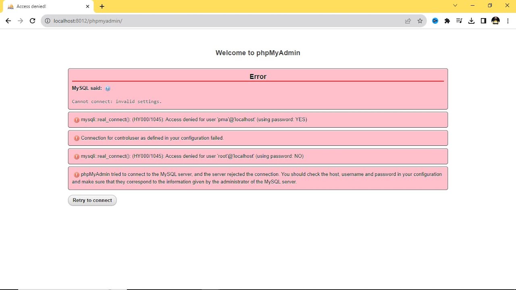Open the profile avatar menu
Screen dimensions: 516x290
click(x=495, y=21)
